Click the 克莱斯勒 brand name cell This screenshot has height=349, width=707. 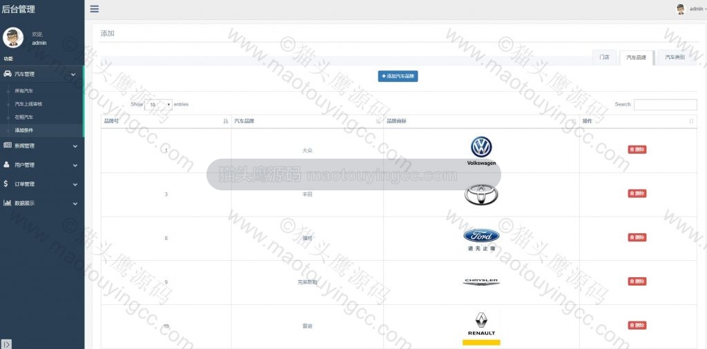(x=307, y=282)
